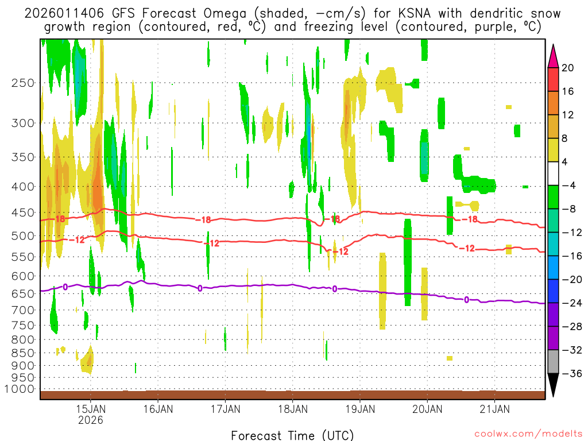Click the 300 pressure level label
588x441 pixels.
pos(23,123)
